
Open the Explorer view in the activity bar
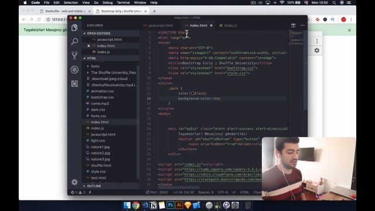[x=74, y=28]
